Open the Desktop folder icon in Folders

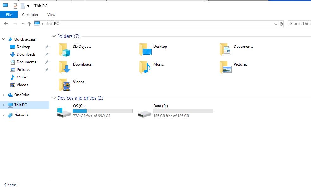(145, 49)
